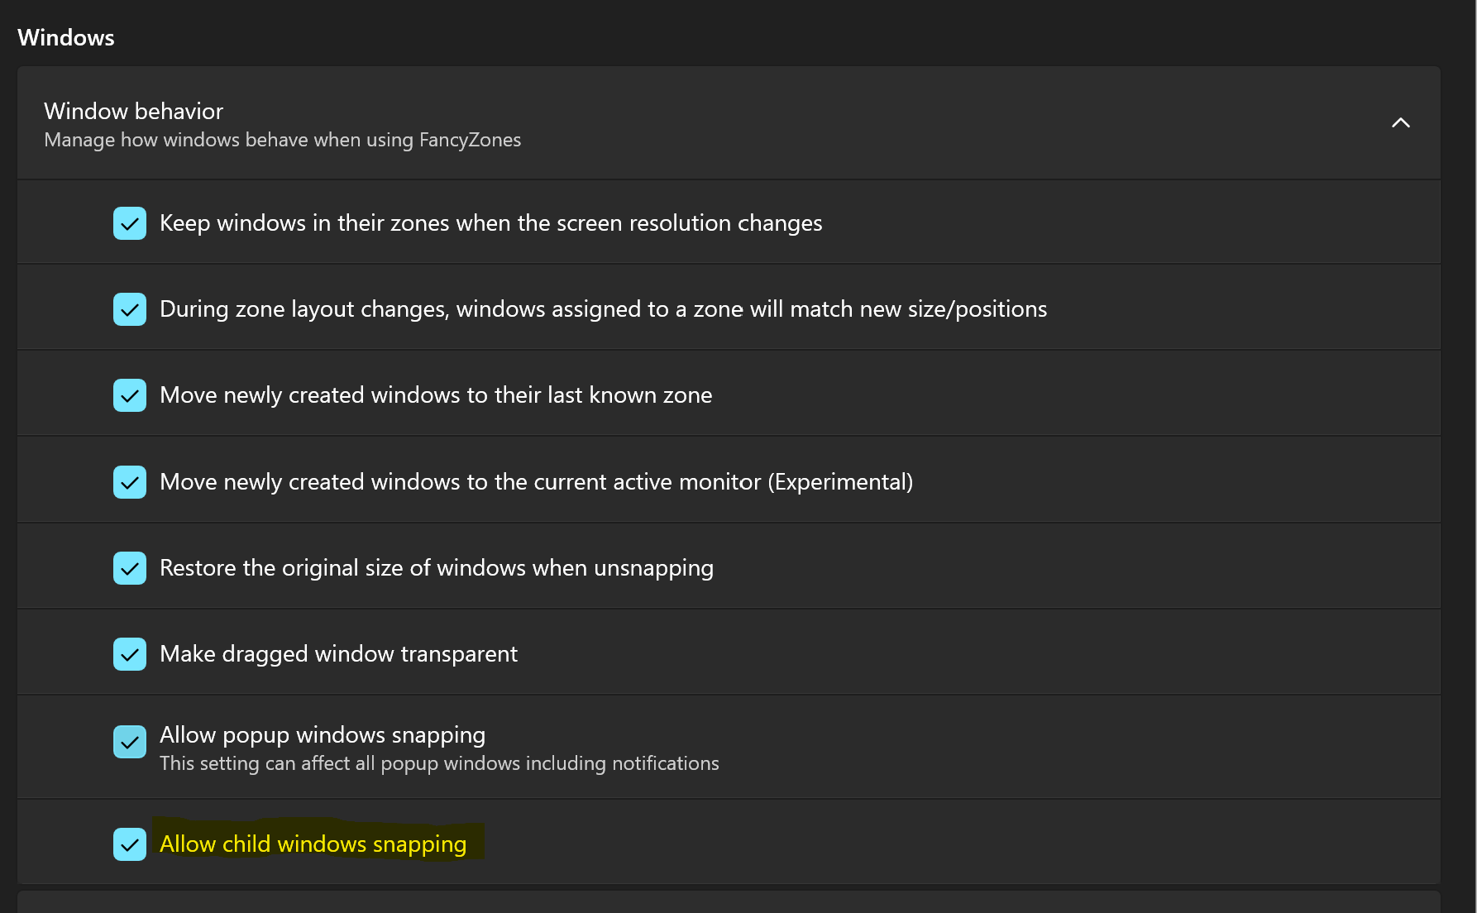Click the chevron arrow in the section header
Image resolution: width=1477 pixels, height=913 pixels.
1401,122
